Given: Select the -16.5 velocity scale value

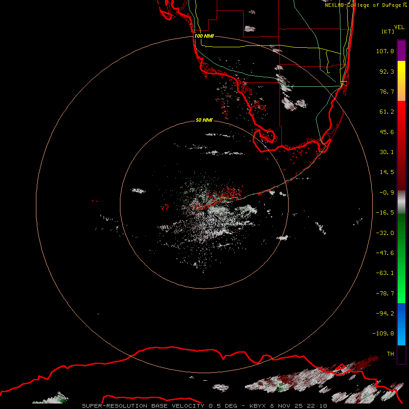Looking at the screenshot, I should tap(385, 213).
